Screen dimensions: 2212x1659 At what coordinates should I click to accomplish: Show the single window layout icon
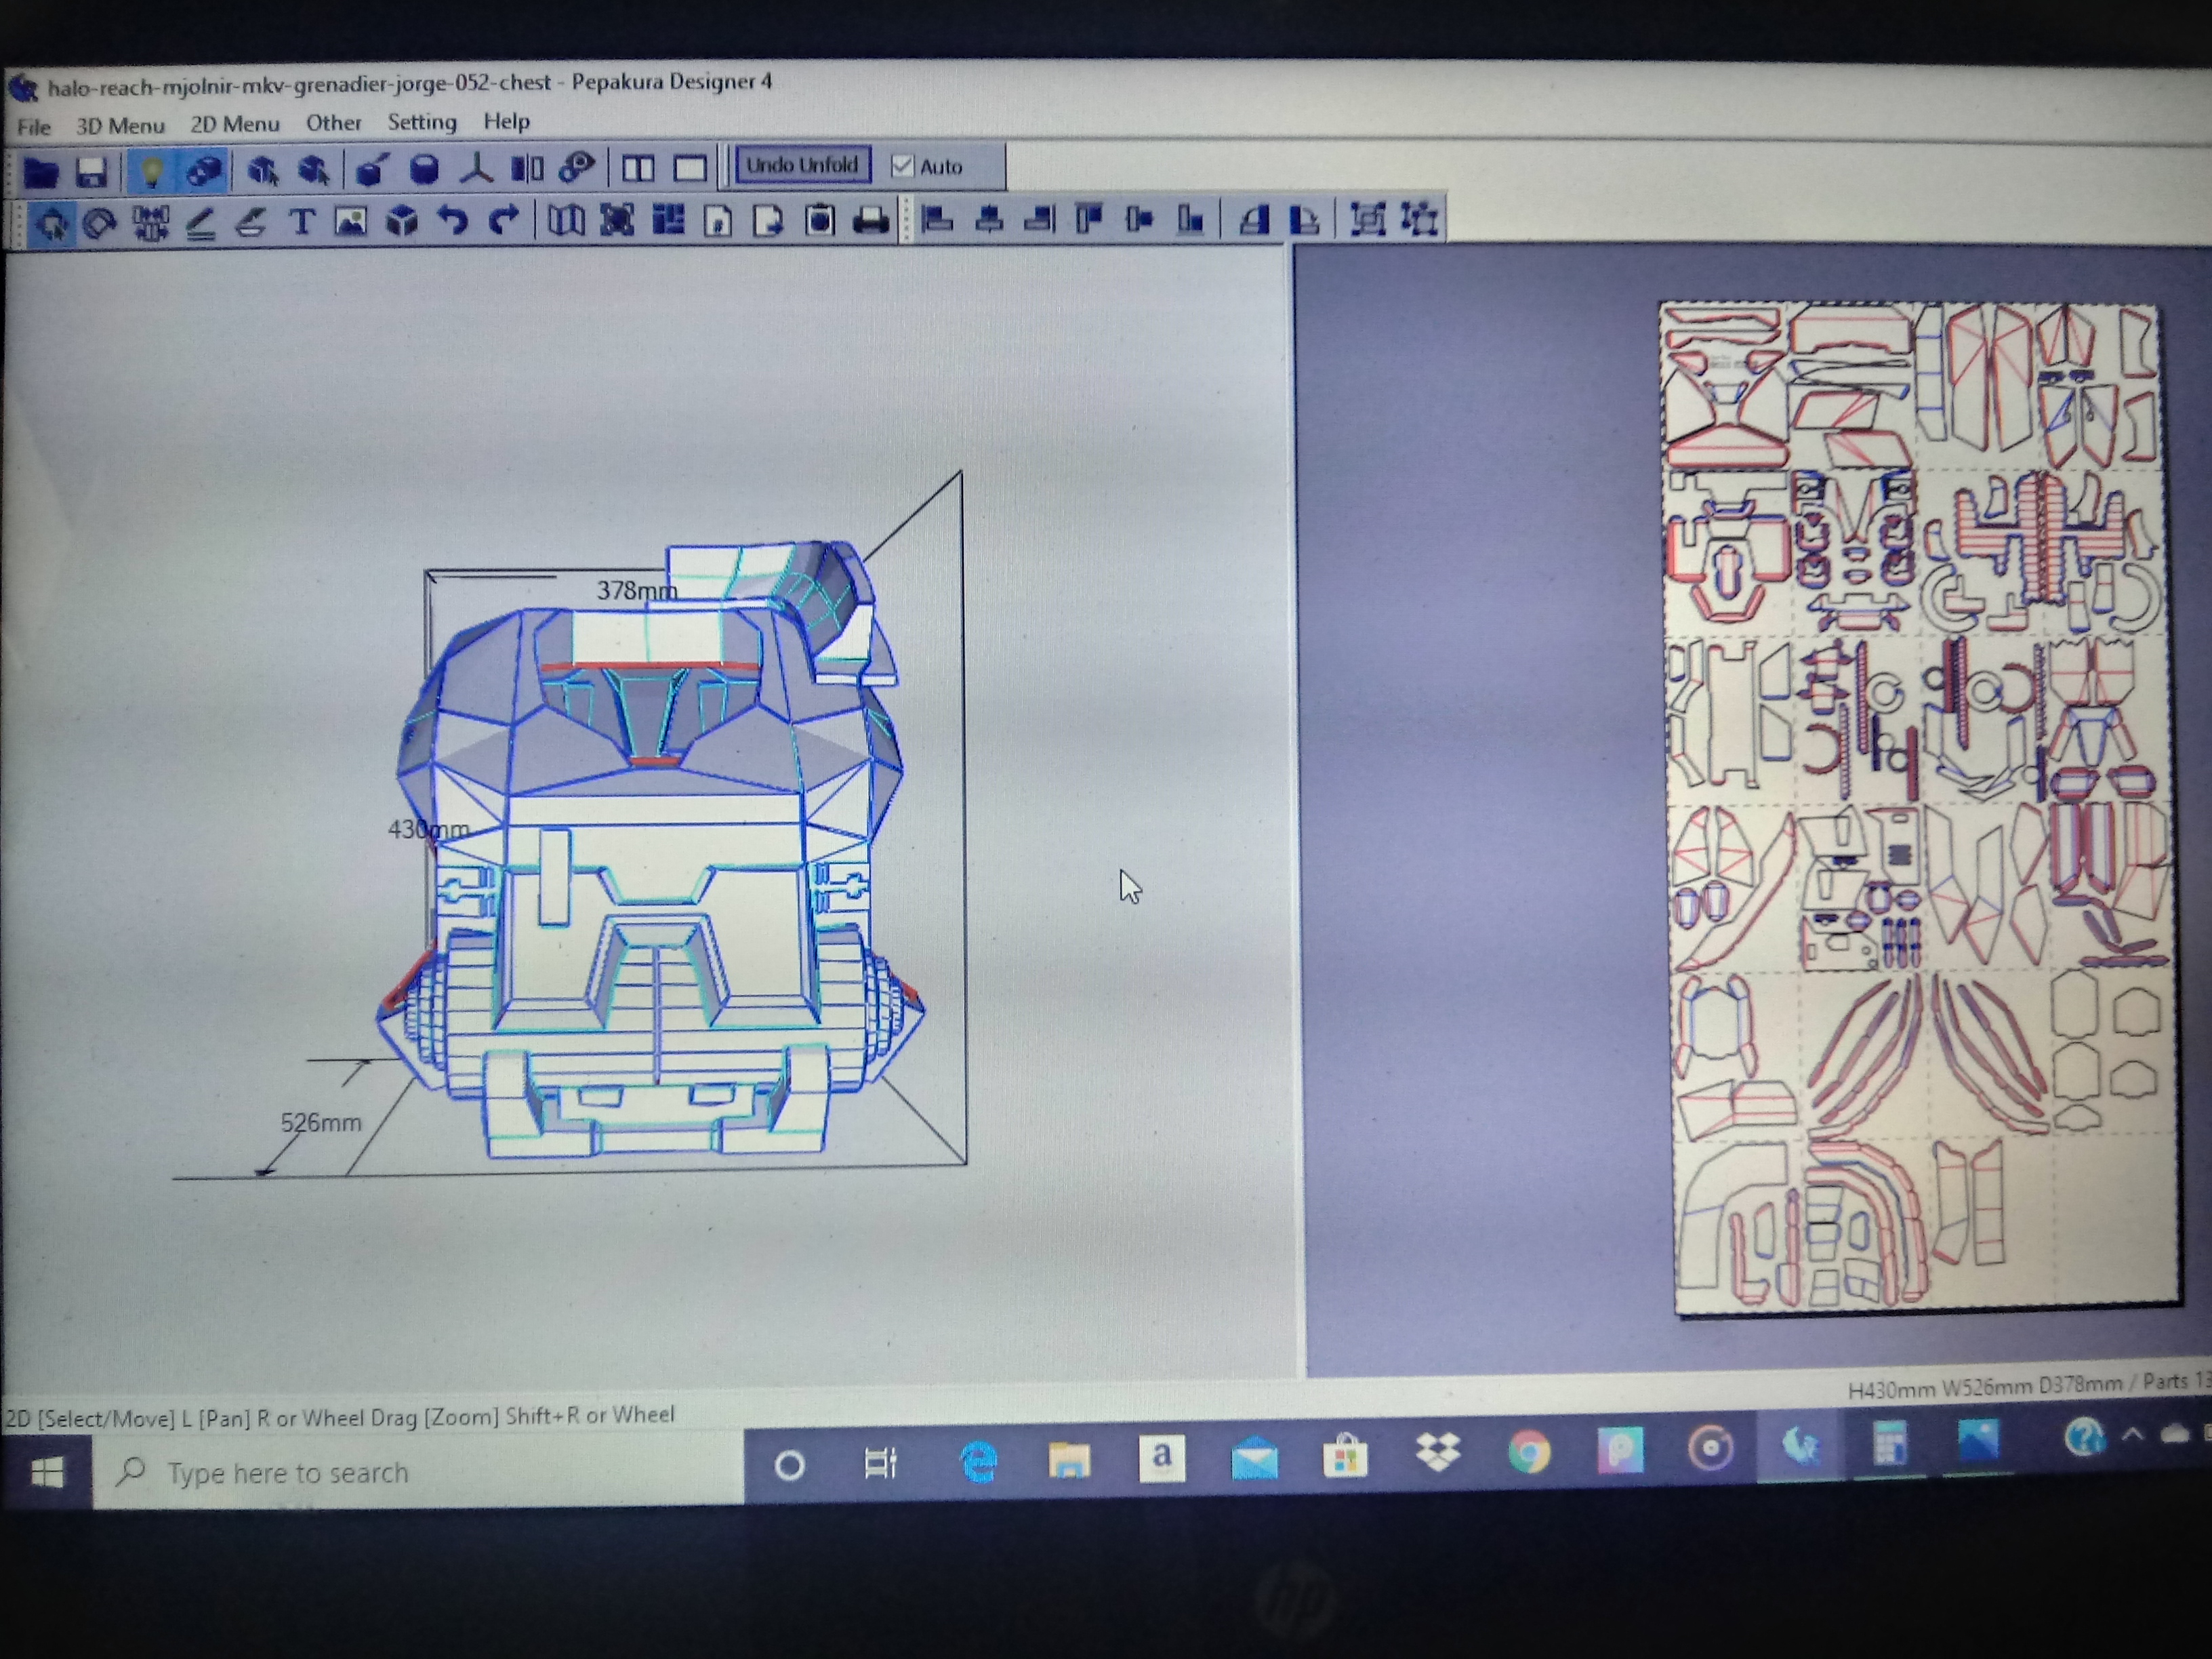690,168
